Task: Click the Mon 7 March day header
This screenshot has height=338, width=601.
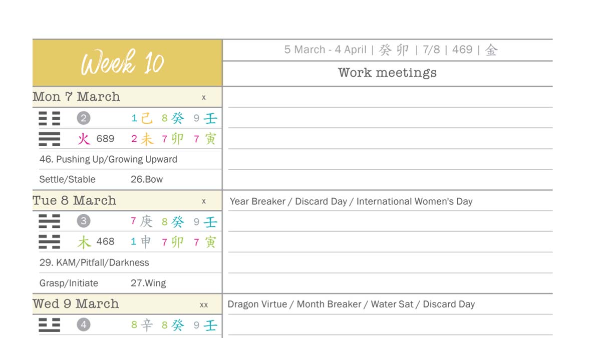Action: (127, 97)
